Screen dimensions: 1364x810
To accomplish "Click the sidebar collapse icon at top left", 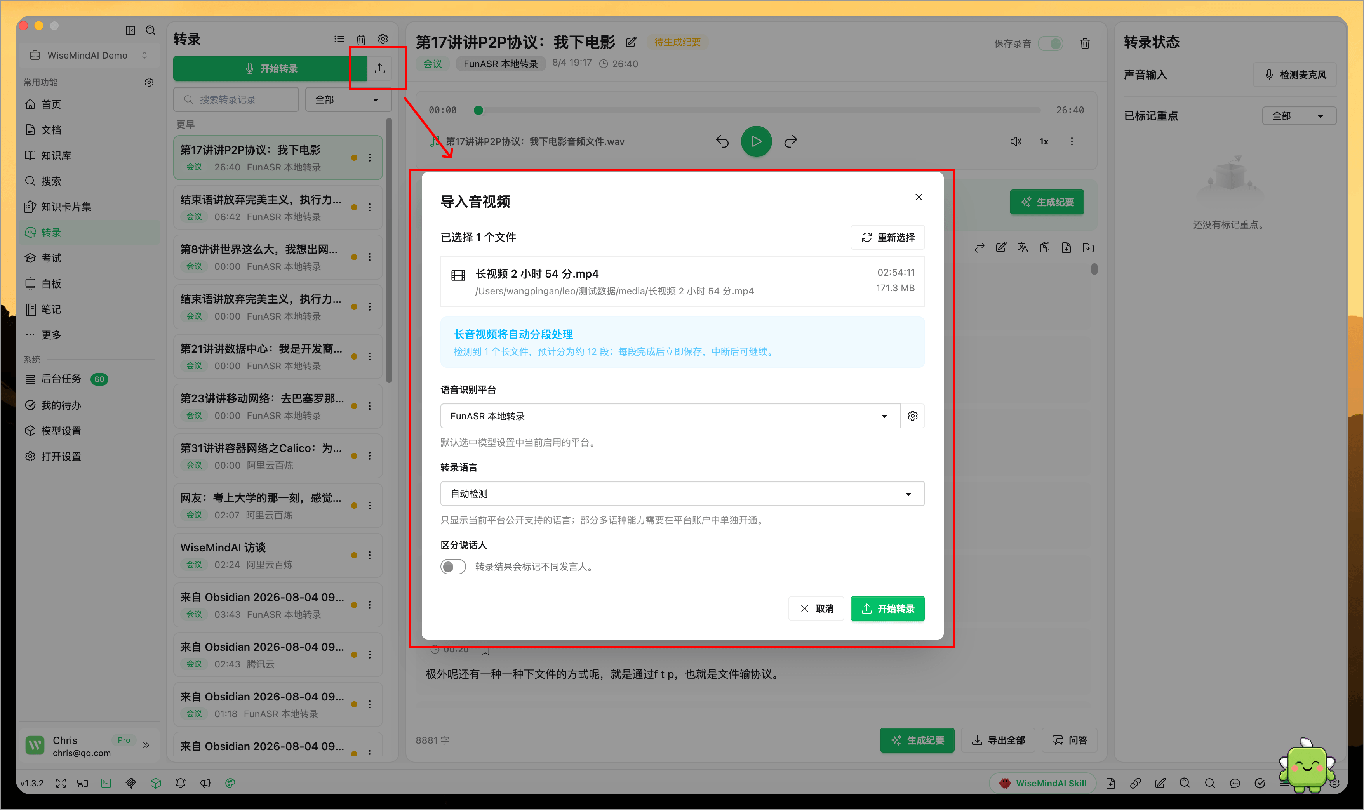I will point(130,30).
